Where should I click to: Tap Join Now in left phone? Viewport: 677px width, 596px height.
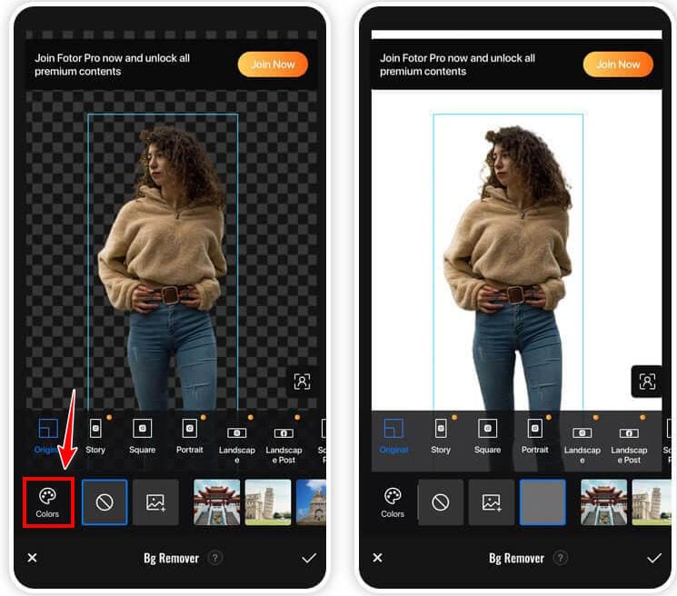click(273, 65)
